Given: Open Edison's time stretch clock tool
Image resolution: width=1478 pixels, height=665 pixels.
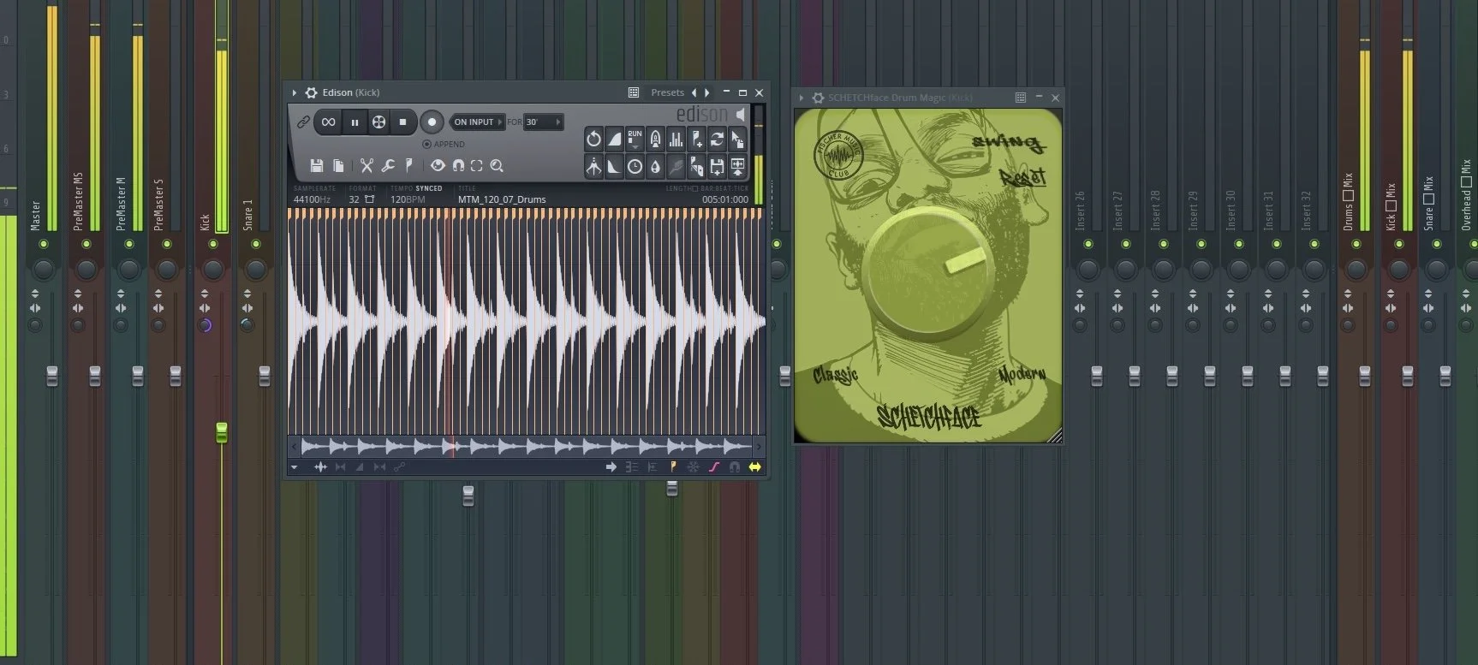Looking at the screenshot, I should pyautogui.click(x=635, y=166).
